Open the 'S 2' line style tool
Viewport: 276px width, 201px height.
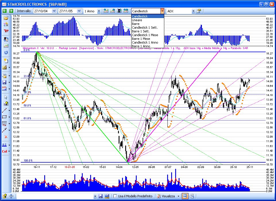click(4, 145)
